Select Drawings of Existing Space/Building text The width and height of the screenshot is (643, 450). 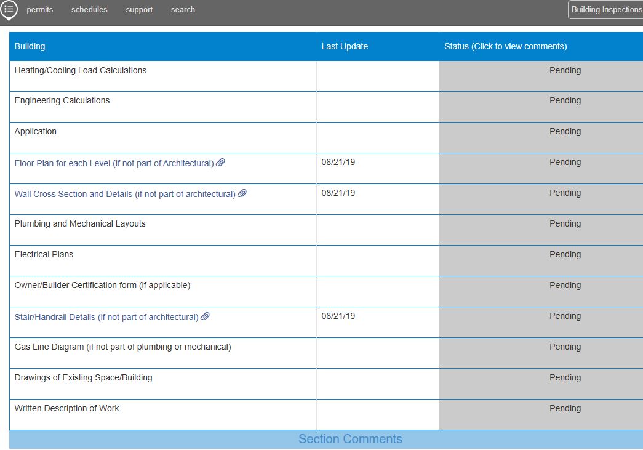(83, 377)
